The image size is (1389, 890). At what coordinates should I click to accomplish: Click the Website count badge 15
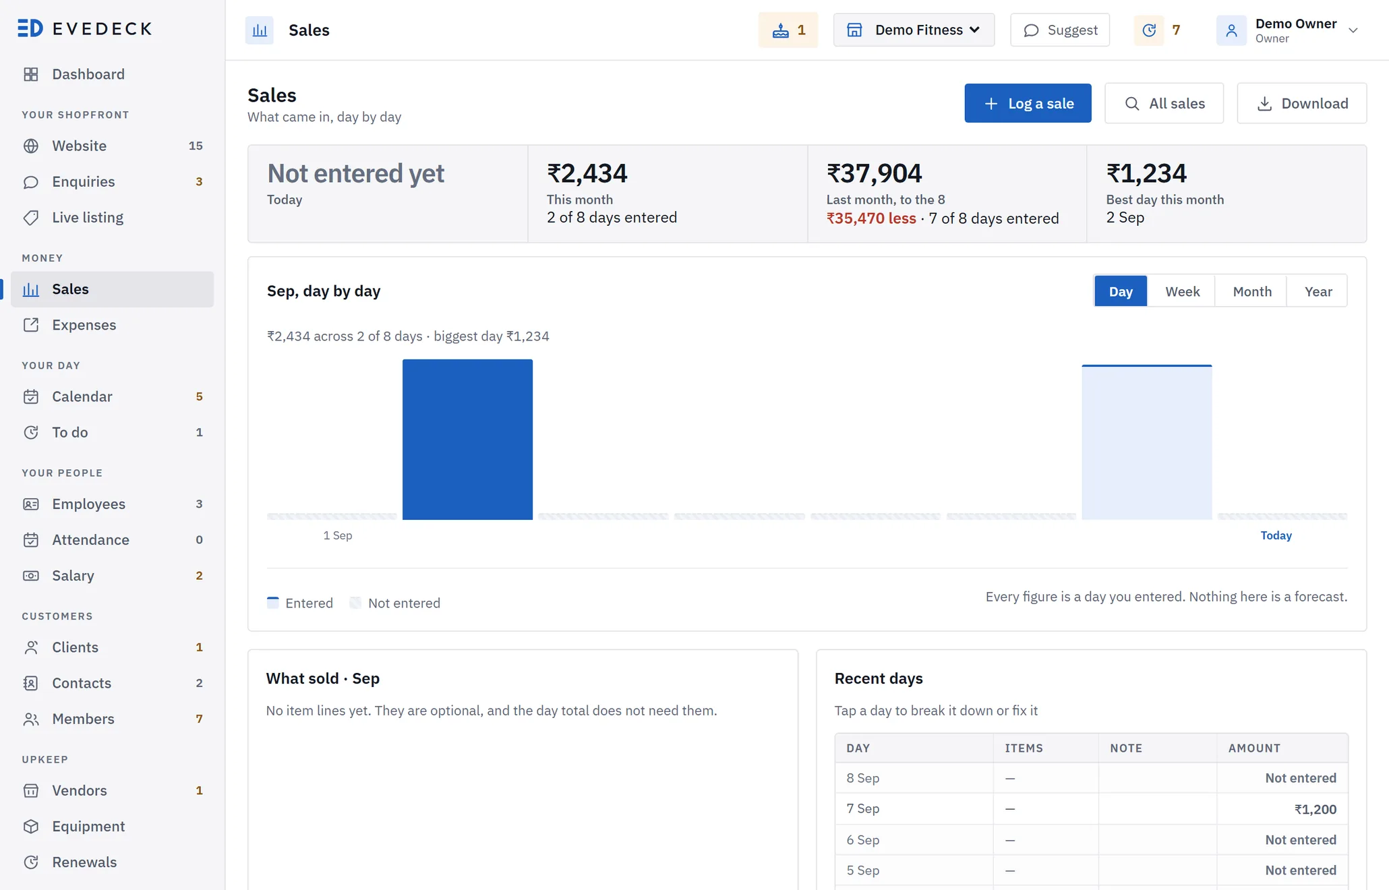(196, 146)
